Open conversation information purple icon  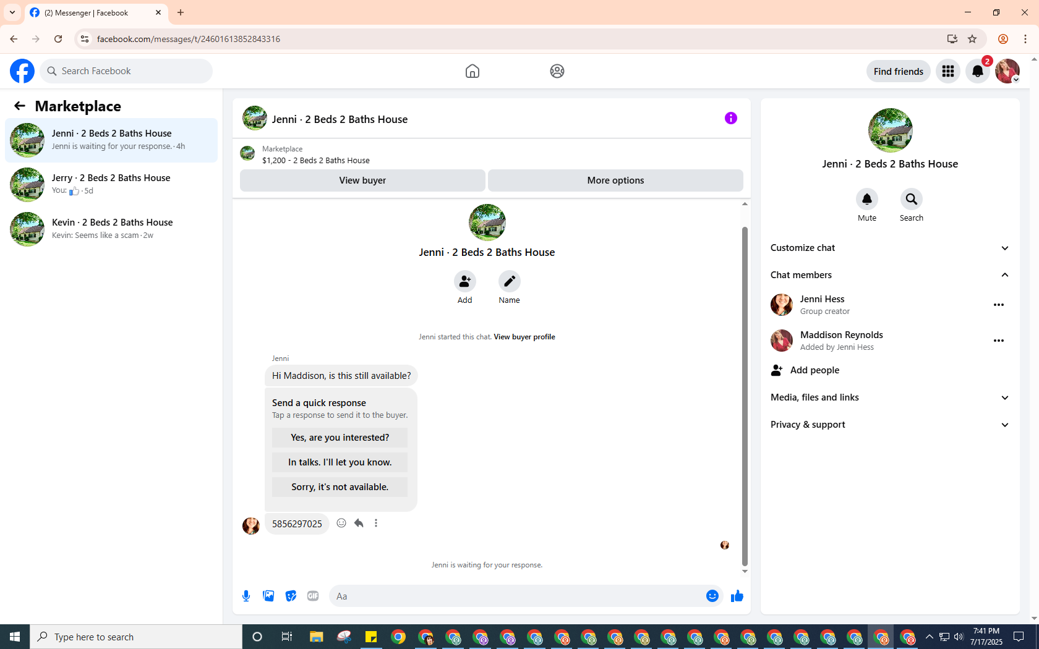(x=731, y=118)
